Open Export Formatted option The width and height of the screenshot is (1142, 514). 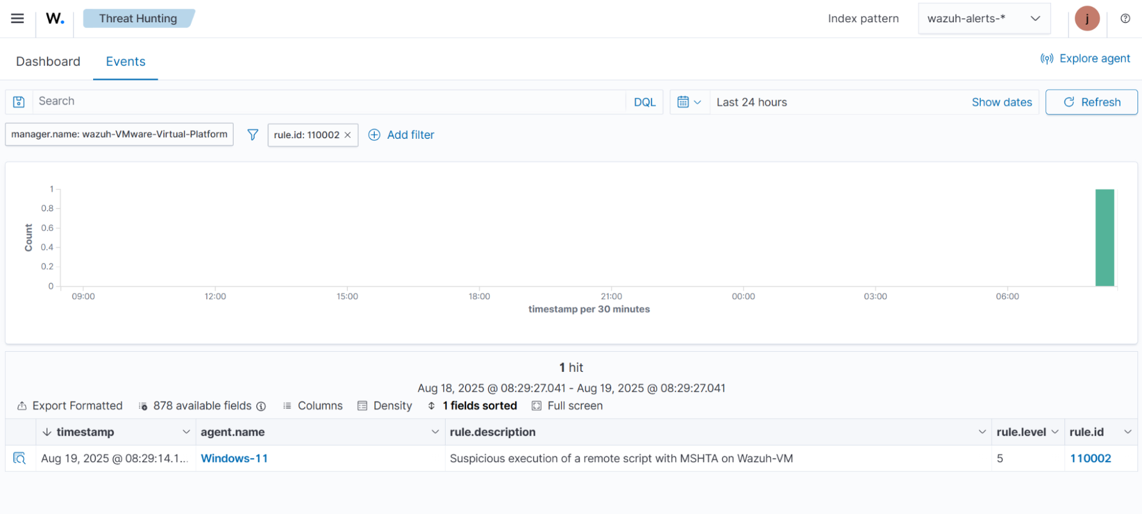[x=70, y=405]
